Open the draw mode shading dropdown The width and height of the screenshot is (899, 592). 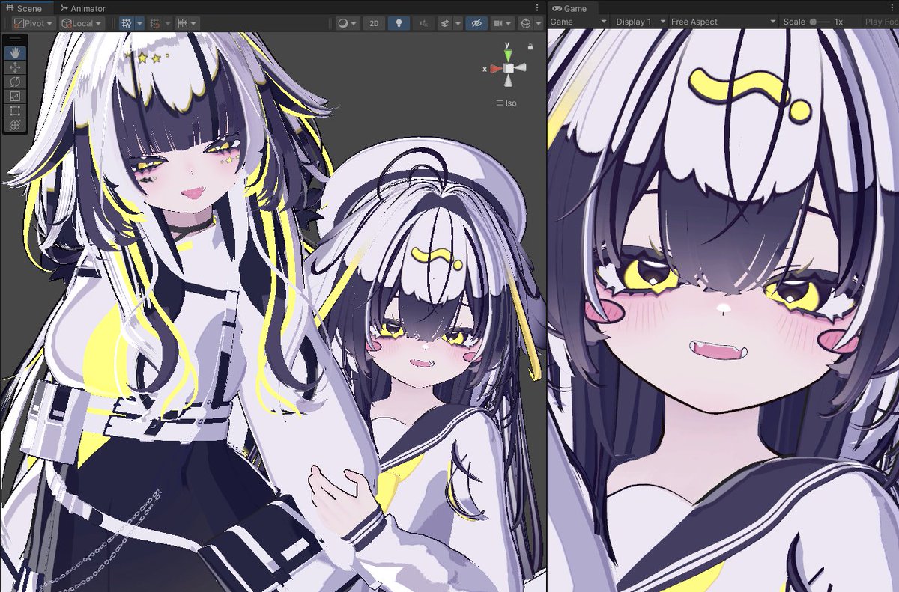coord(347,23)
